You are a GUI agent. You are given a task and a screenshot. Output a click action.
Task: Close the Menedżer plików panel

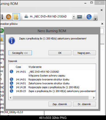pos(102,24)
